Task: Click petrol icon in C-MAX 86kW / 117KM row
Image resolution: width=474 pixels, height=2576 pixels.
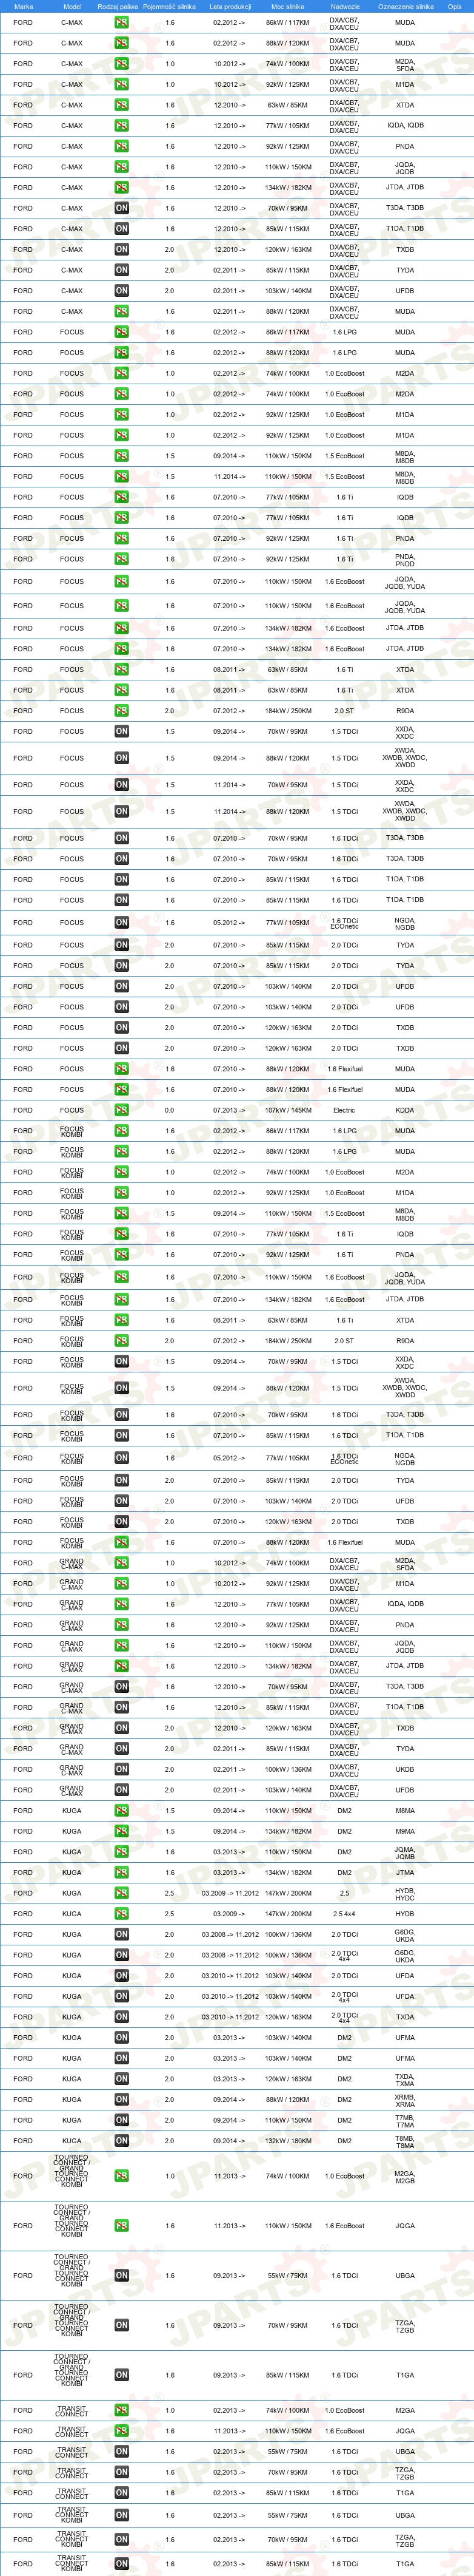Action: [x=121, y=22]
